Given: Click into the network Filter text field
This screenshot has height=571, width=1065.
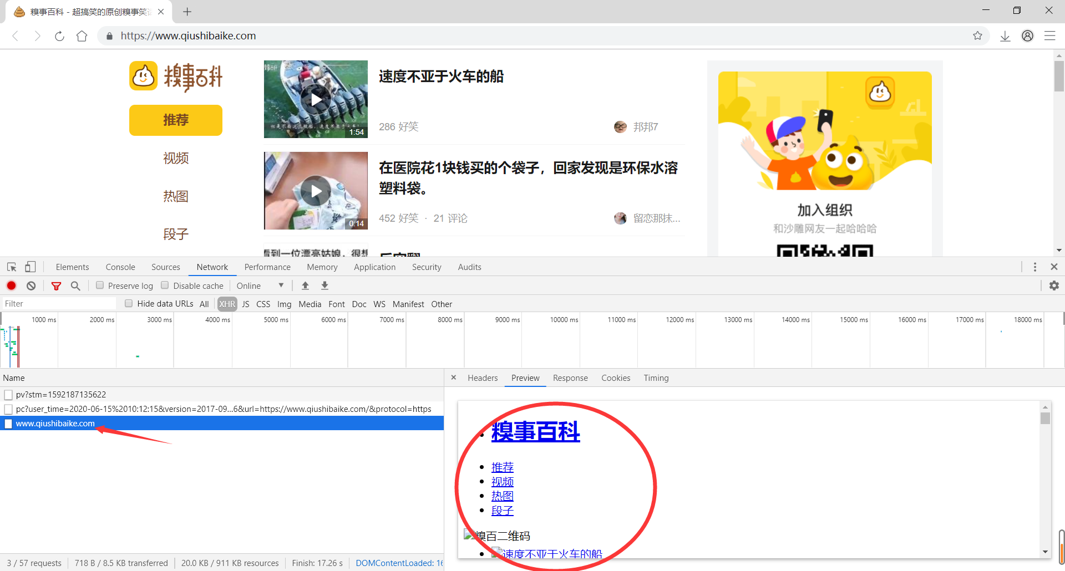Looking at the screenshot, I should tap(58, 304).
